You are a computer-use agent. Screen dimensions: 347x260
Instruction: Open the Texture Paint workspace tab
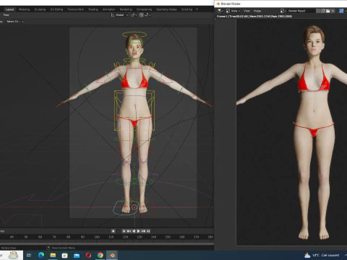click(x=75, y=9)
